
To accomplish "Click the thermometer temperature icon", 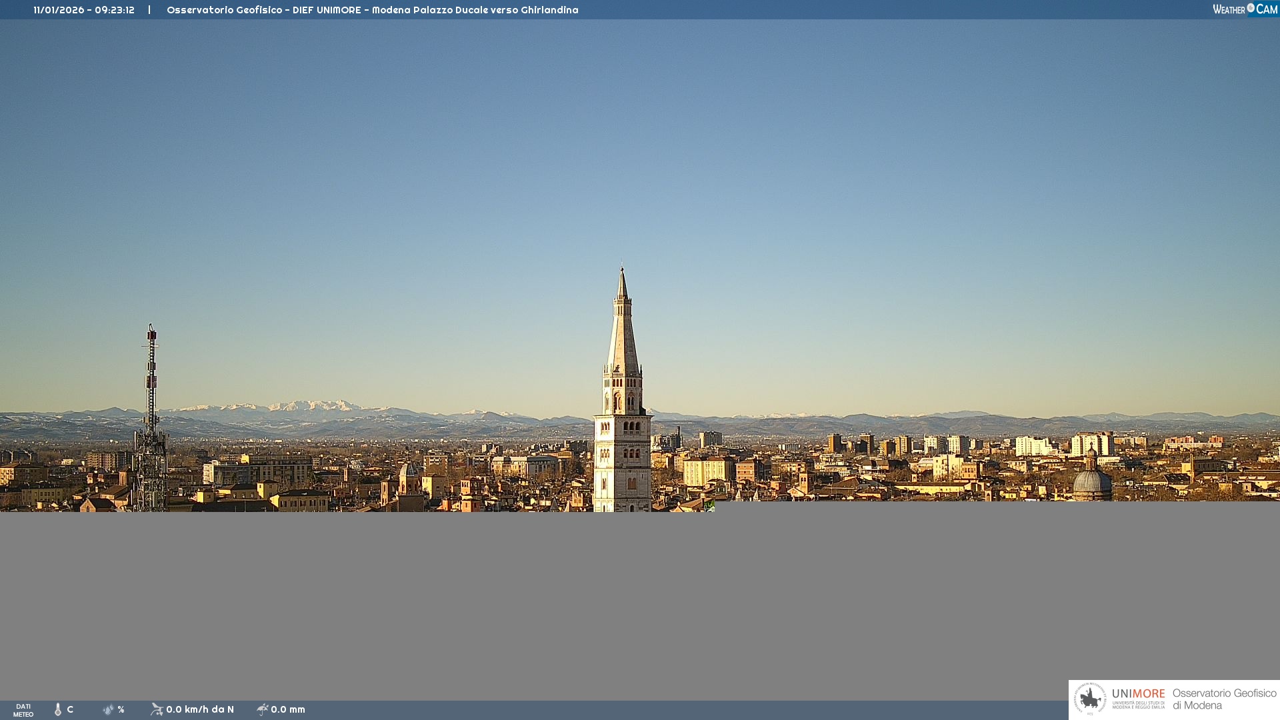I will 58,709.
